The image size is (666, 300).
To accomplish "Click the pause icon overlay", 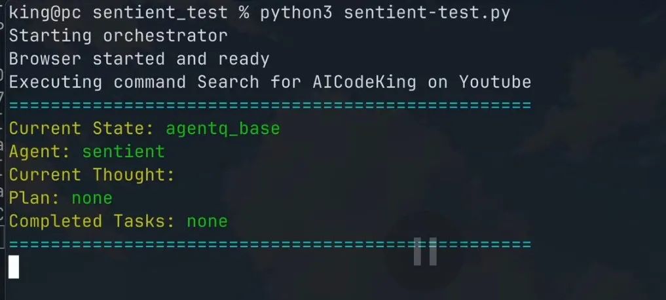I will coord(425,252).
